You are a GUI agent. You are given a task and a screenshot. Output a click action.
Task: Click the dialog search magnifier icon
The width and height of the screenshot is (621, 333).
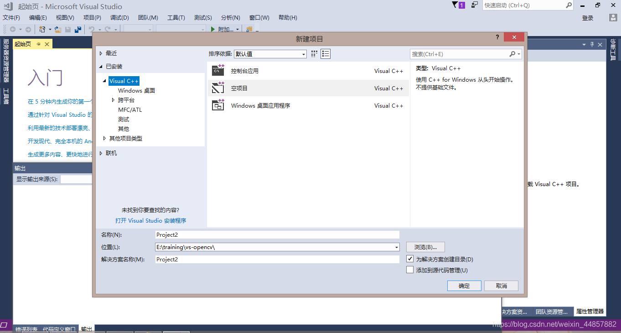click(512, 54)
